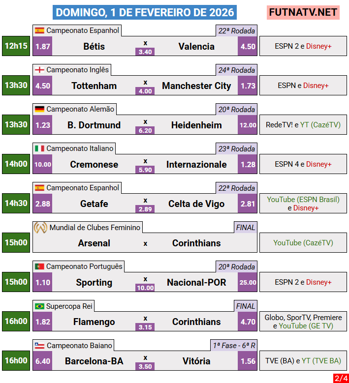Image resolution: width=349 pixels, height=383 pixels.
Task: Click the 2/4 page indicator
Action: [340, 378]
